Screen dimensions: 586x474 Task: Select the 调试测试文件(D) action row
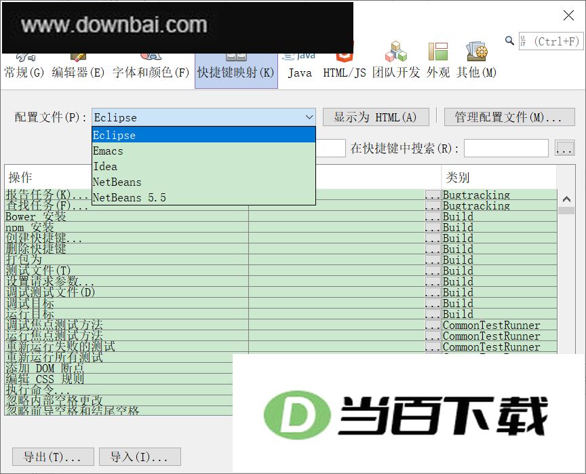pos(126,292)
